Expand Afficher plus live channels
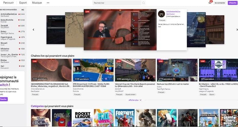This screenshot has height=127, width=238. click(x=135, y=100)
